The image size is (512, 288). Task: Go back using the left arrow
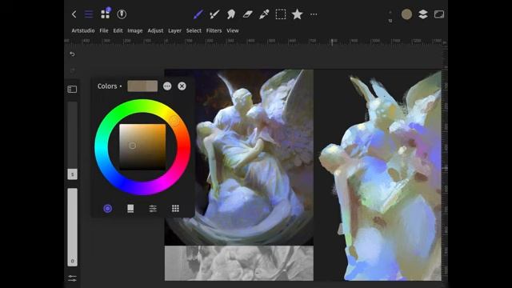[74, 14]
